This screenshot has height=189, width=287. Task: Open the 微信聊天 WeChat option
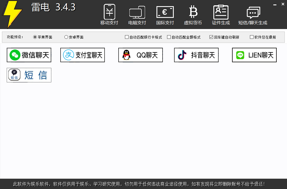(x=29, y=55)
